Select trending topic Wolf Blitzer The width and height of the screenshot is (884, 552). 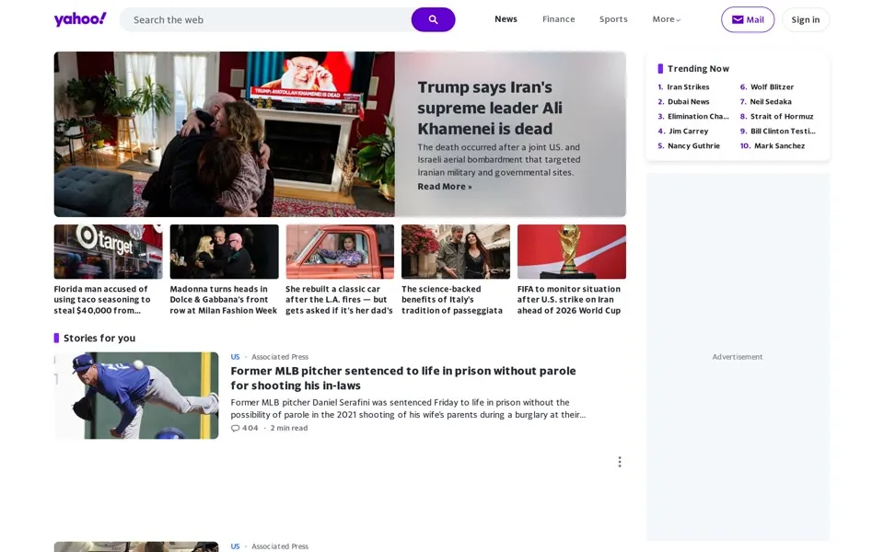[x=772, y=86]
